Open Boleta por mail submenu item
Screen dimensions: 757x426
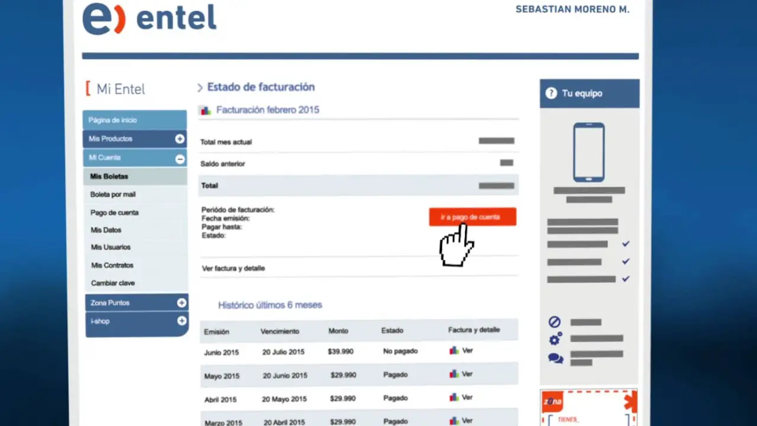113,195
